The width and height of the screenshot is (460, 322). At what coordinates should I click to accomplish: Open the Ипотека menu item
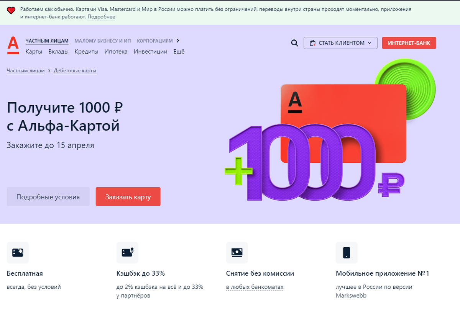116,52
